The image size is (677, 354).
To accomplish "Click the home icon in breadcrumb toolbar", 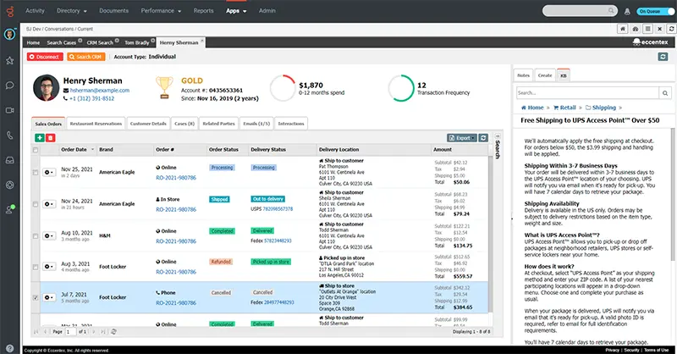I will pos(623,29).
